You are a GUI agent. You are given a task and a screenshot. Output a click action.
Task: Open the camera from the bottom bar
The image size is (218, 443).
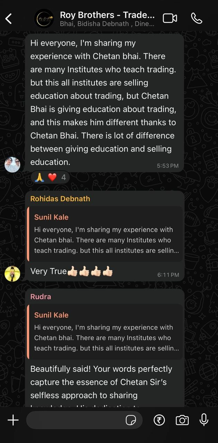182,420
